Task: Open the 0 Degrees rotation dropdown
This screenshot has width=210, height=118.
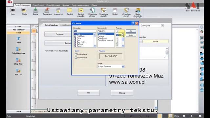Action: (x=162, y=26)
